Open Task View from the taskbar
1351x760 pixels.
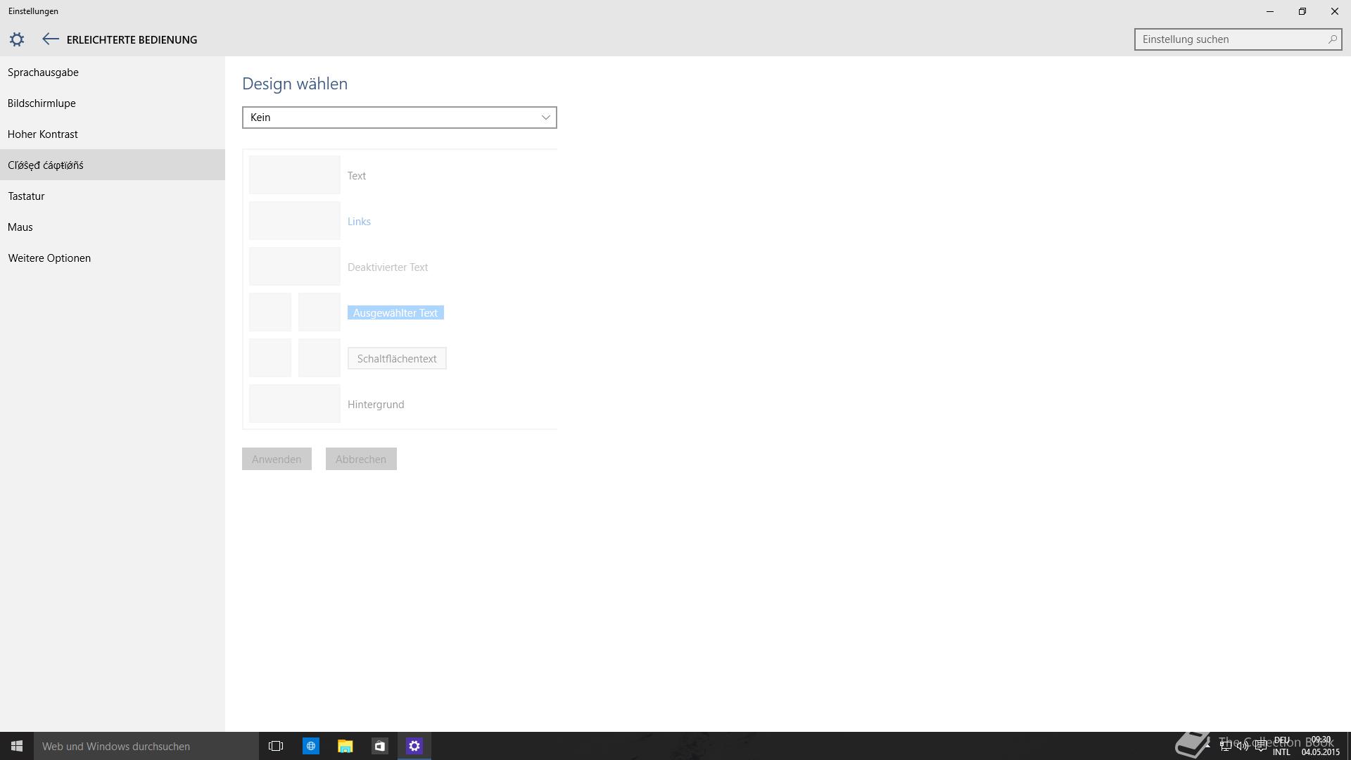[276, 746]
